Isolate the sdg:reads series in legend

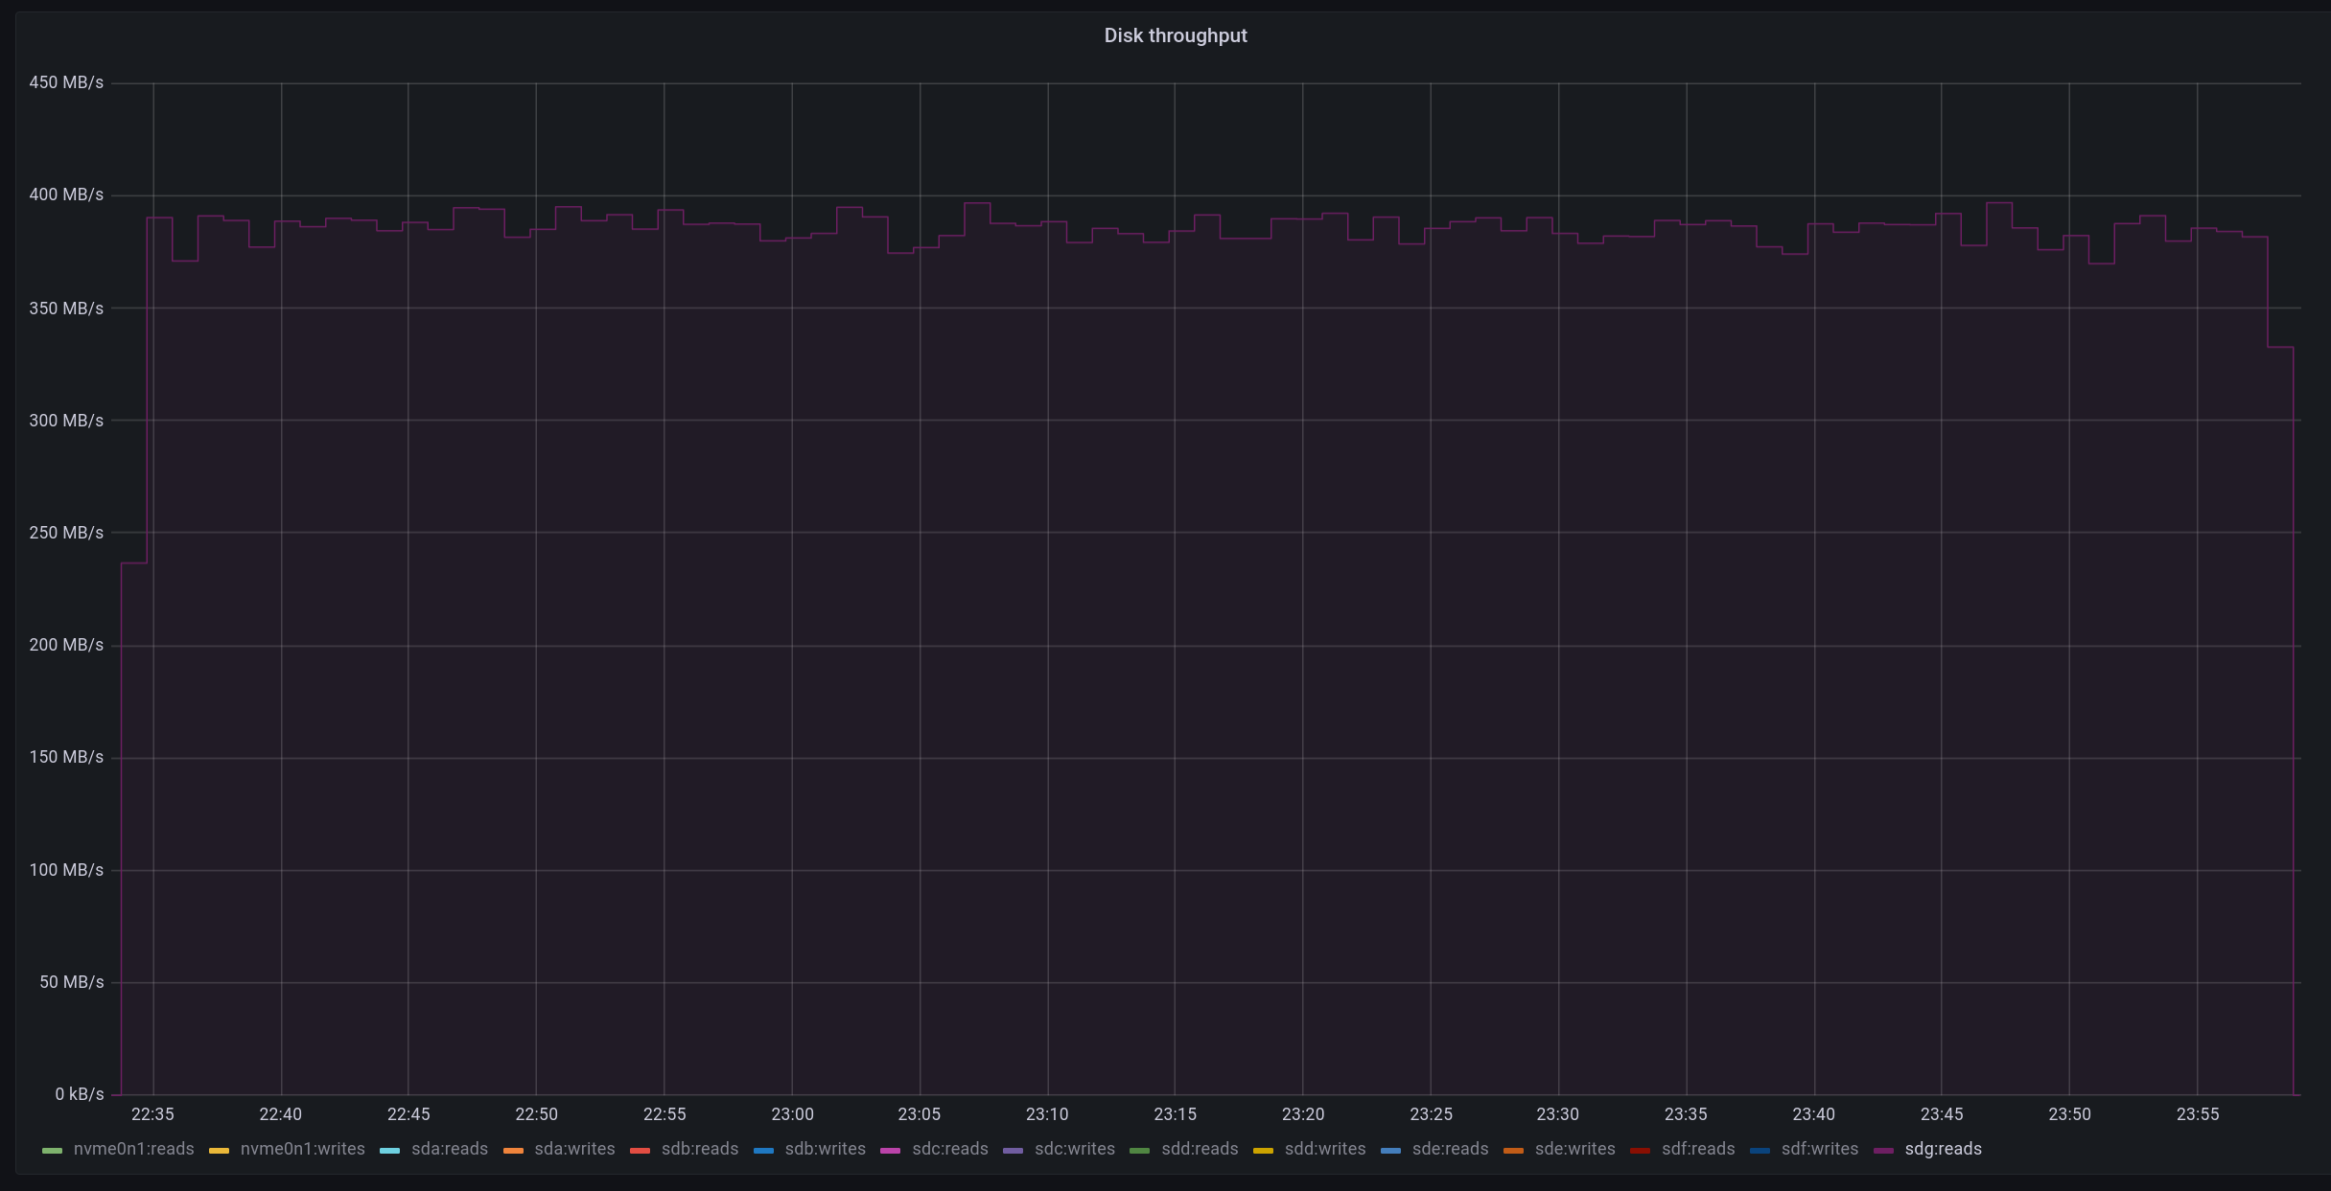pos(1943,1149)
